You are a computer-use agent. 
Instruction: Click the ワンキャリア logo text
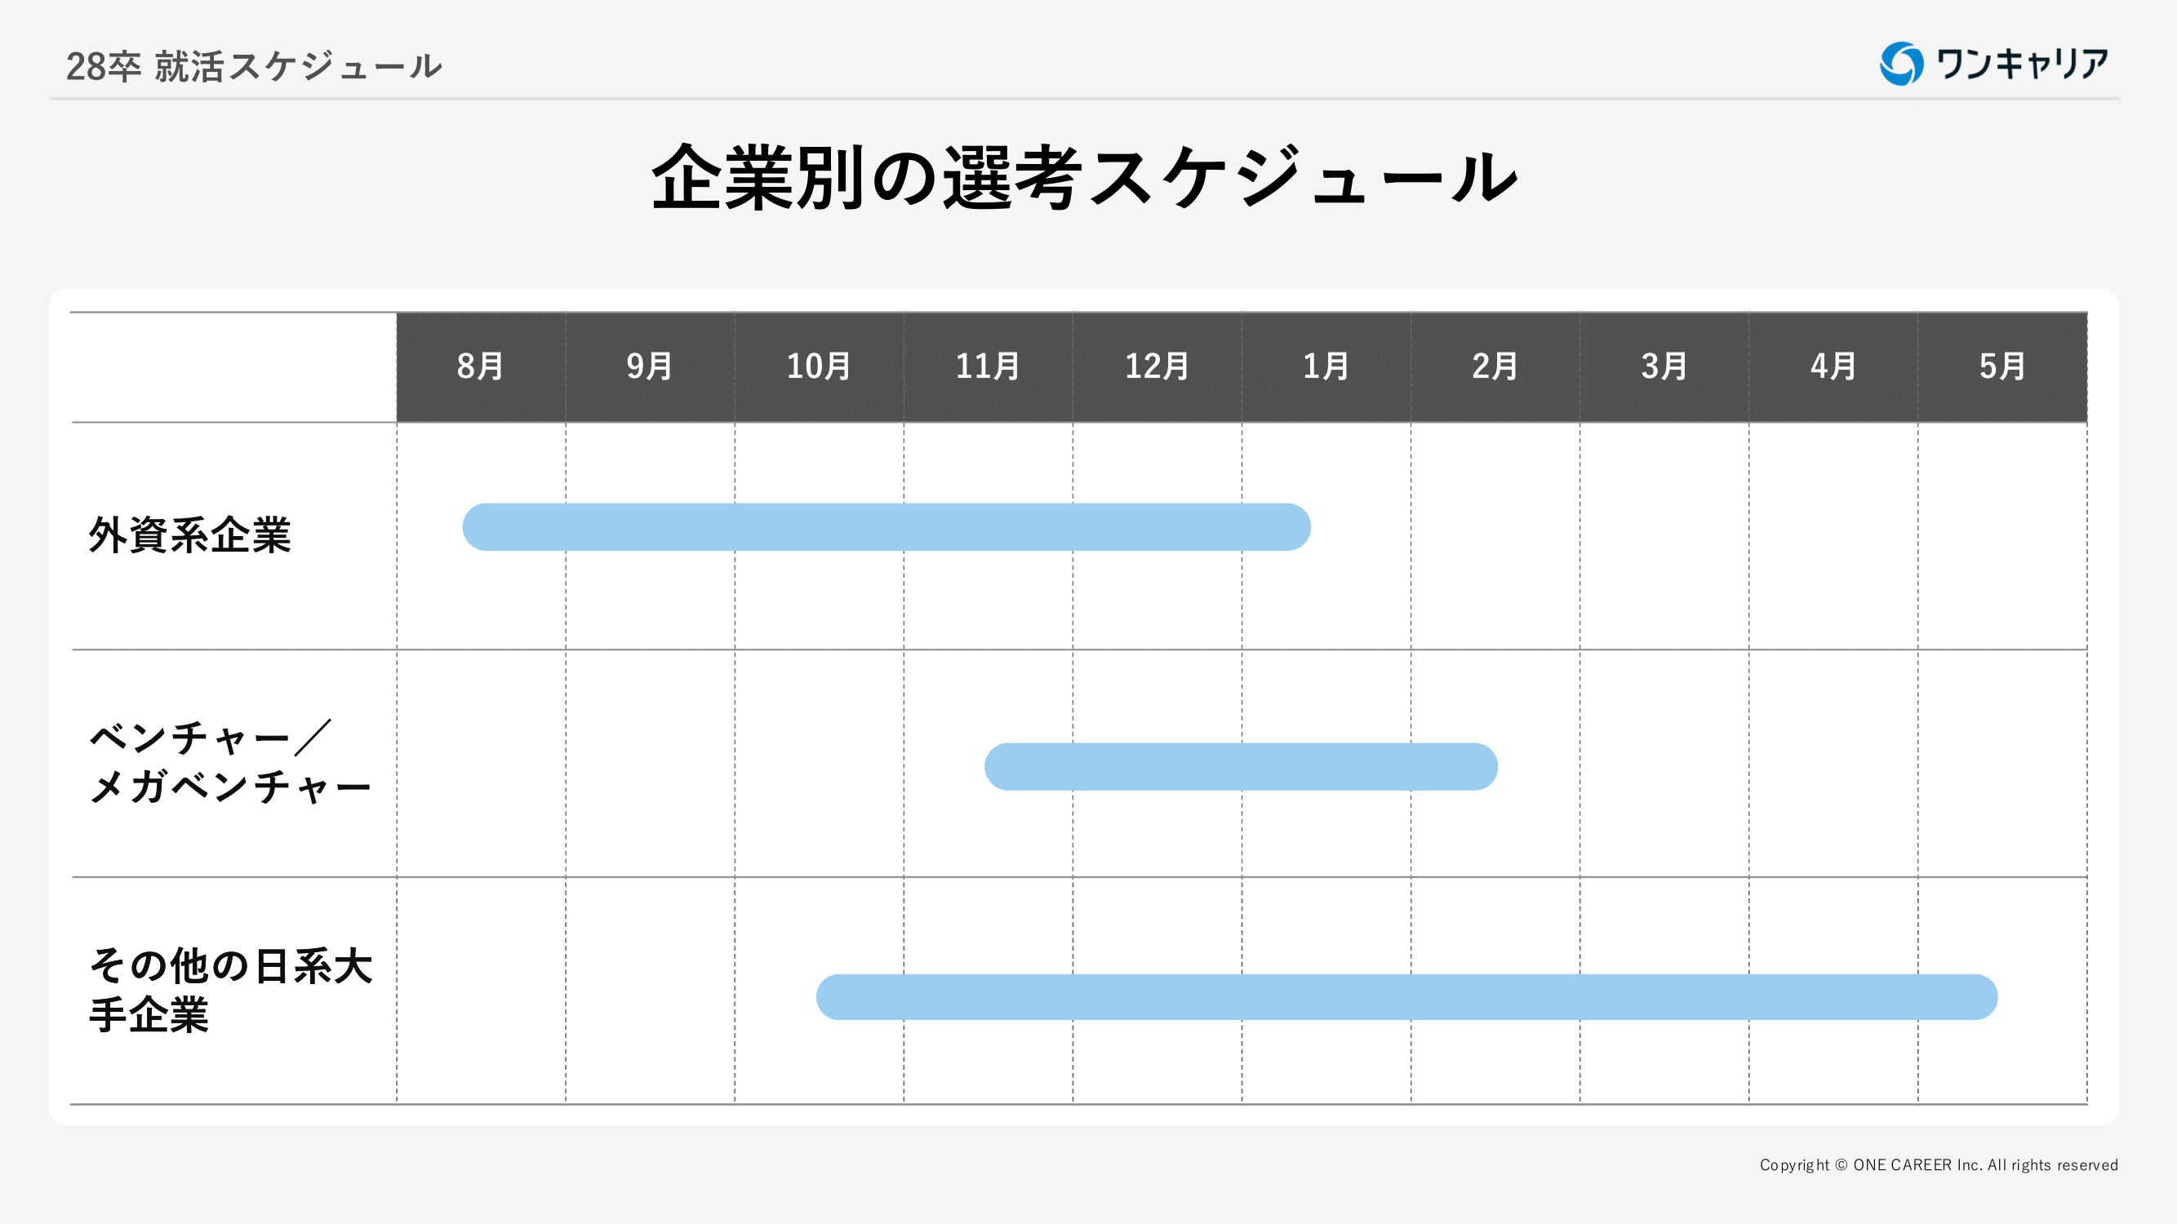[2023, 64]
